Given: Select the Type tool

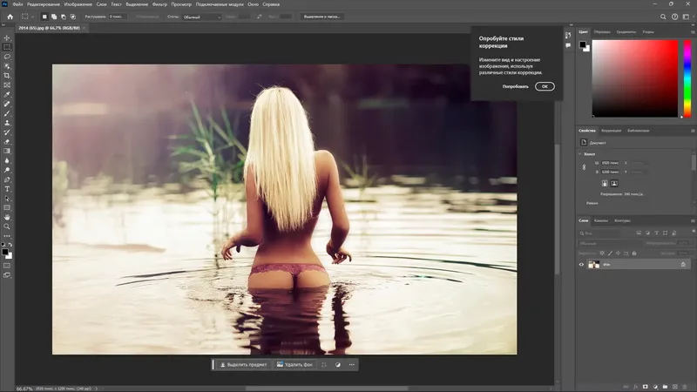Looking at the screenshot, I should click(x=7, y=188).
